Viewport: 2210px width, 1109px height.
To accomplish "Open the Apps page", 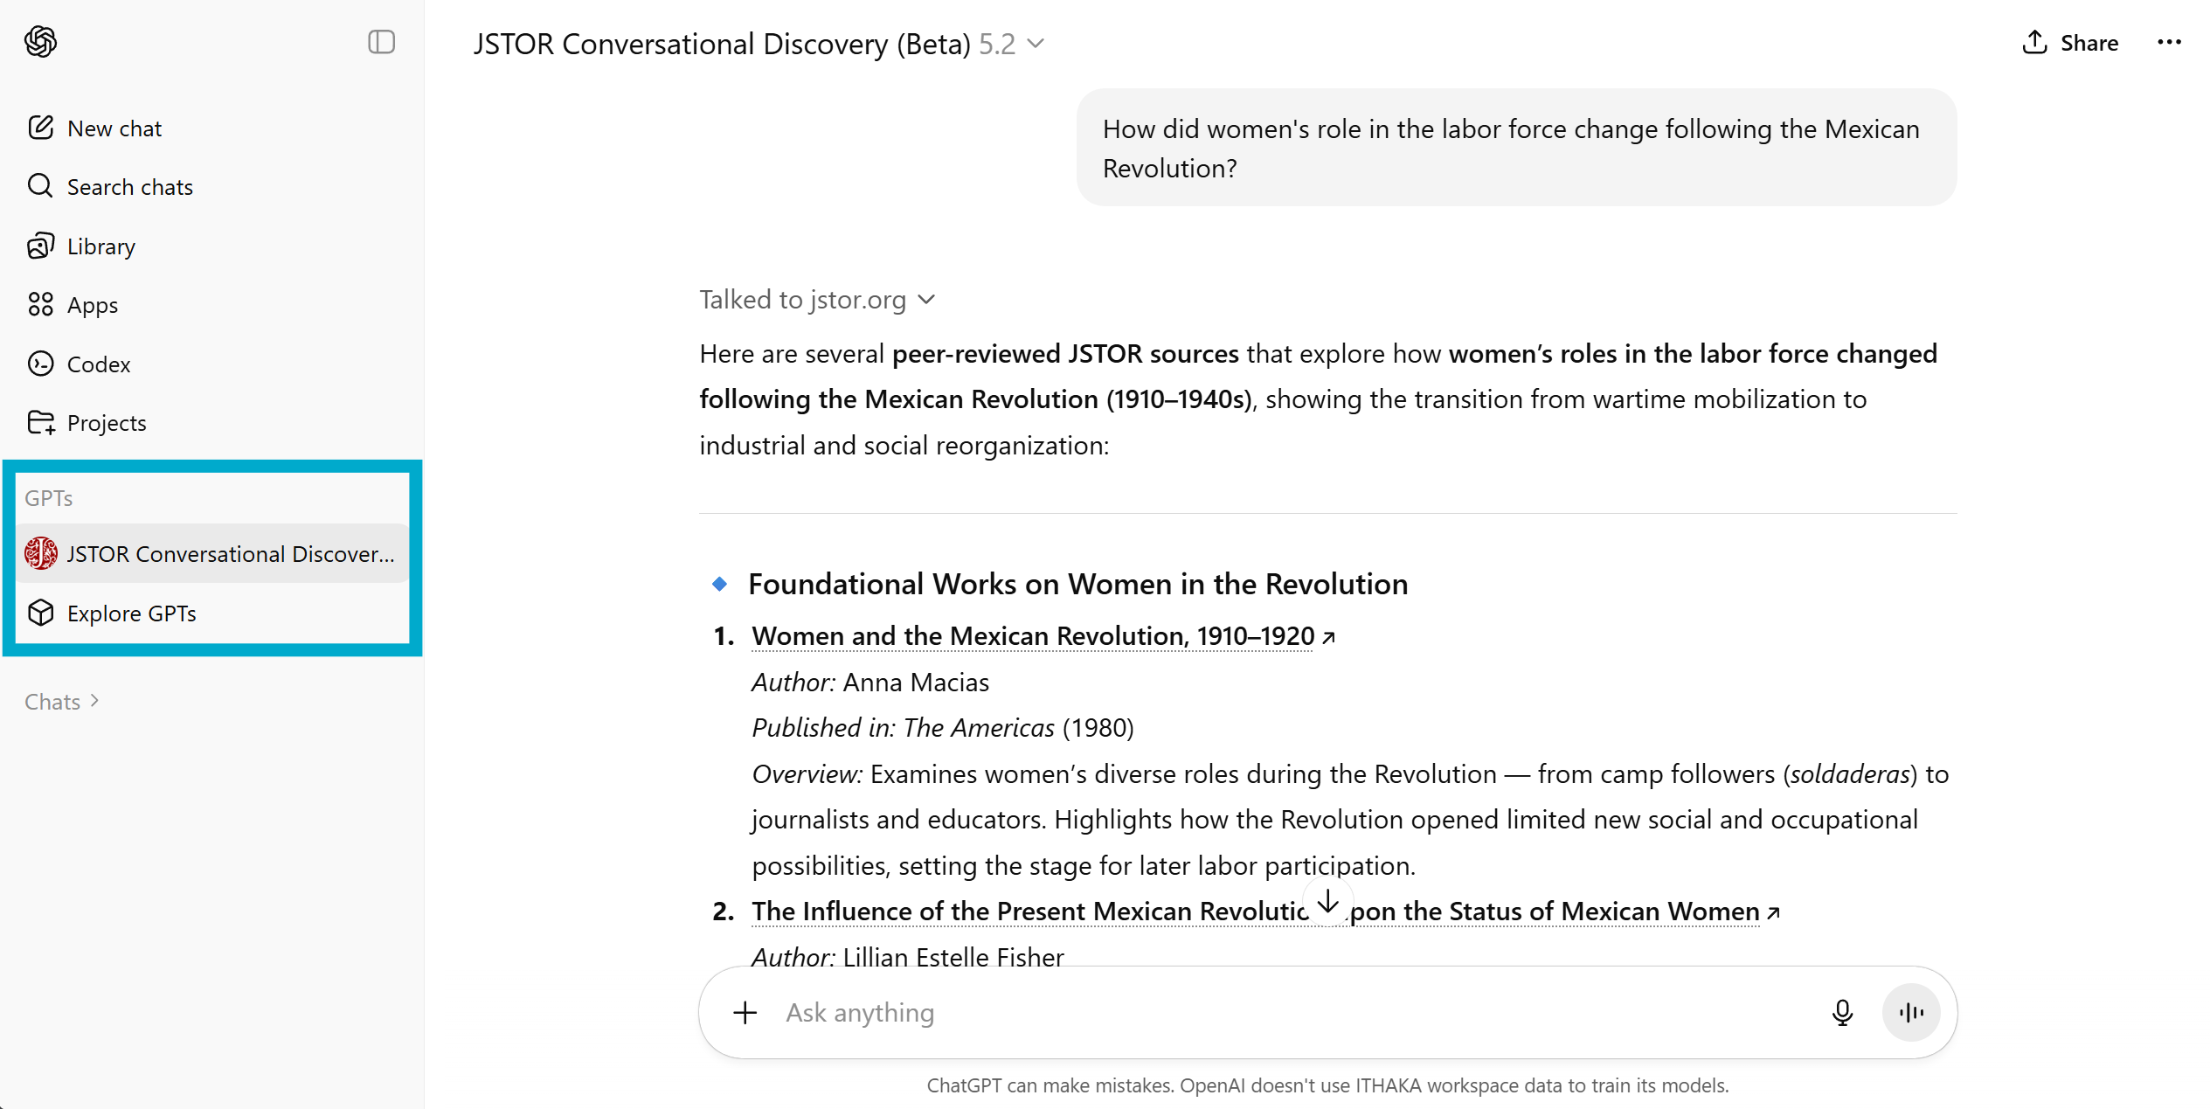I will click(x=92, y=305).
